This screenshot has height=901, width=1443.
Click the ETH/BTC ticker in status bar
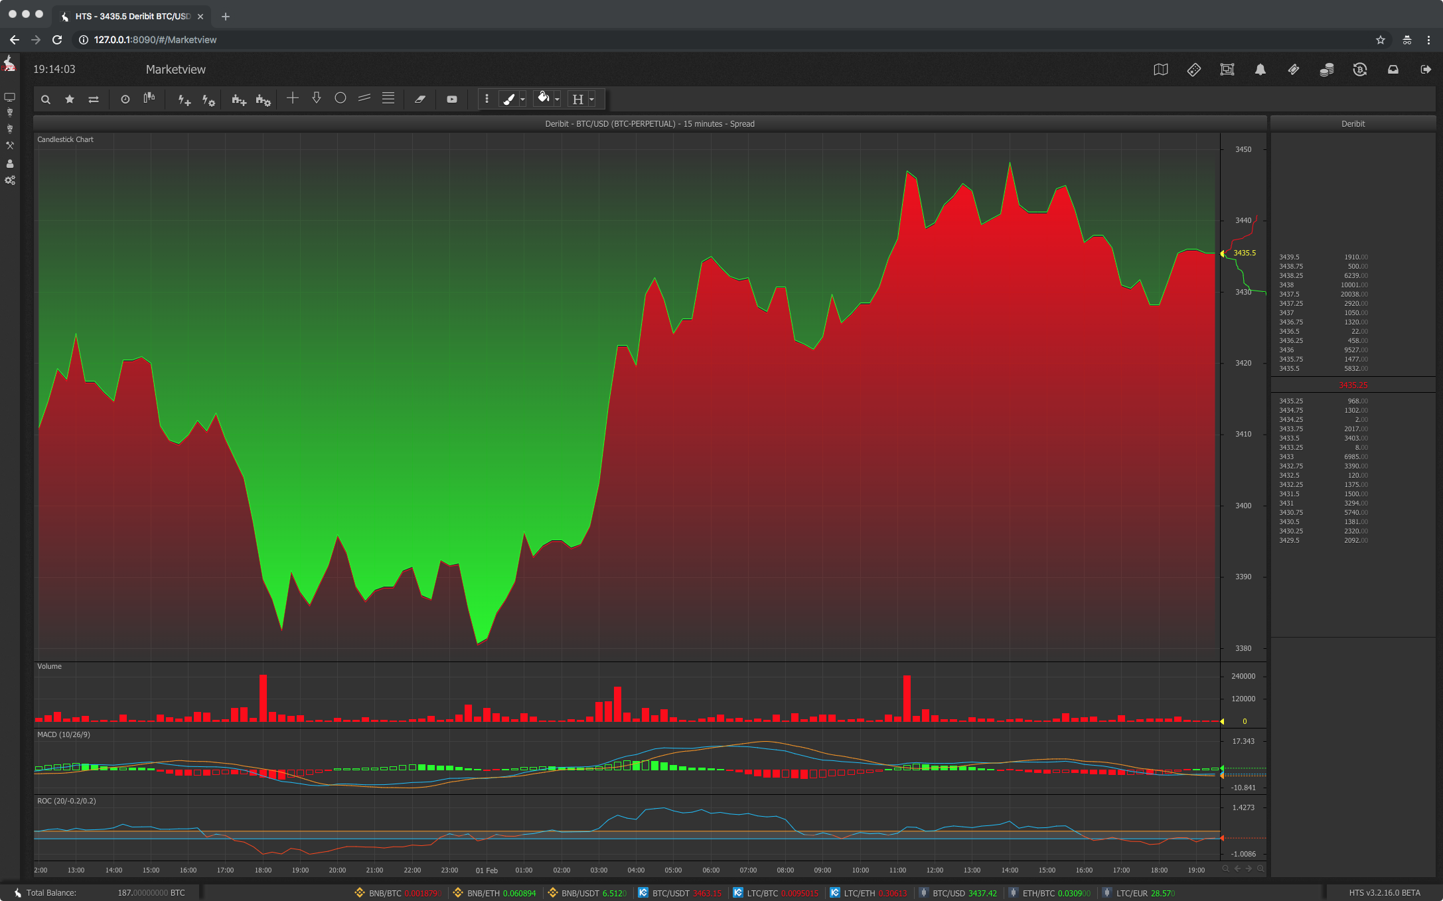click(x=1049, y=893)
